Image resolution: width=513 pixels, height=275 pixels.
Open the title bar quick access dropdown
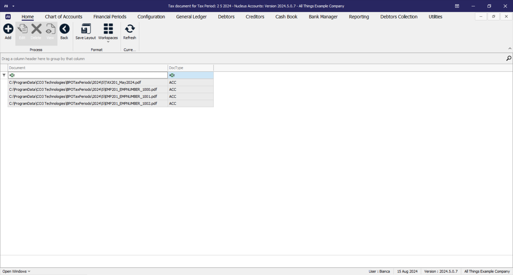[x=13, y=6]
